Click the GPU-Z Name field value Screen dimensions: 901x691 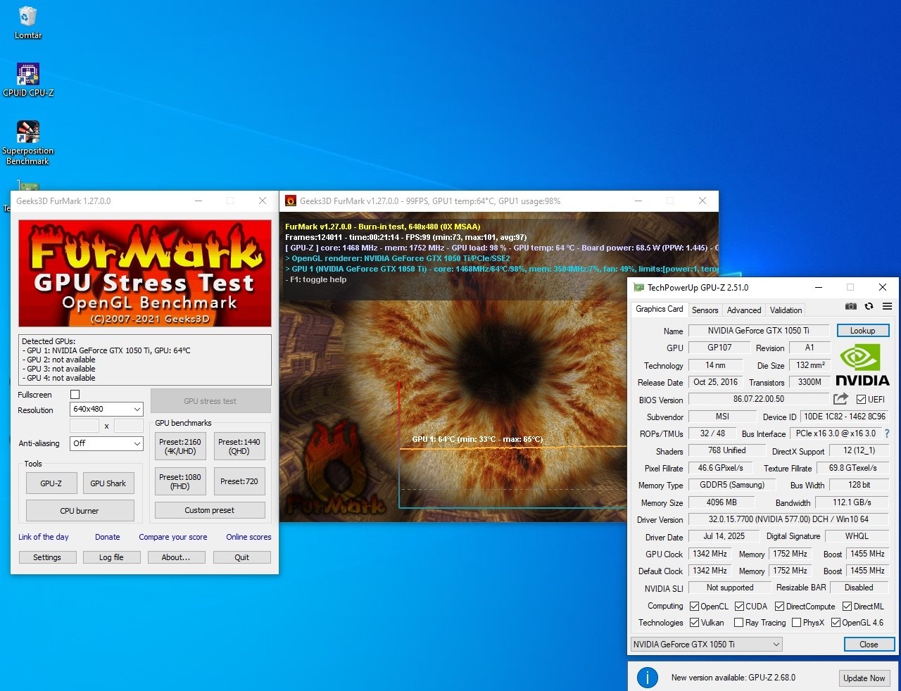[x=759, y=331]
